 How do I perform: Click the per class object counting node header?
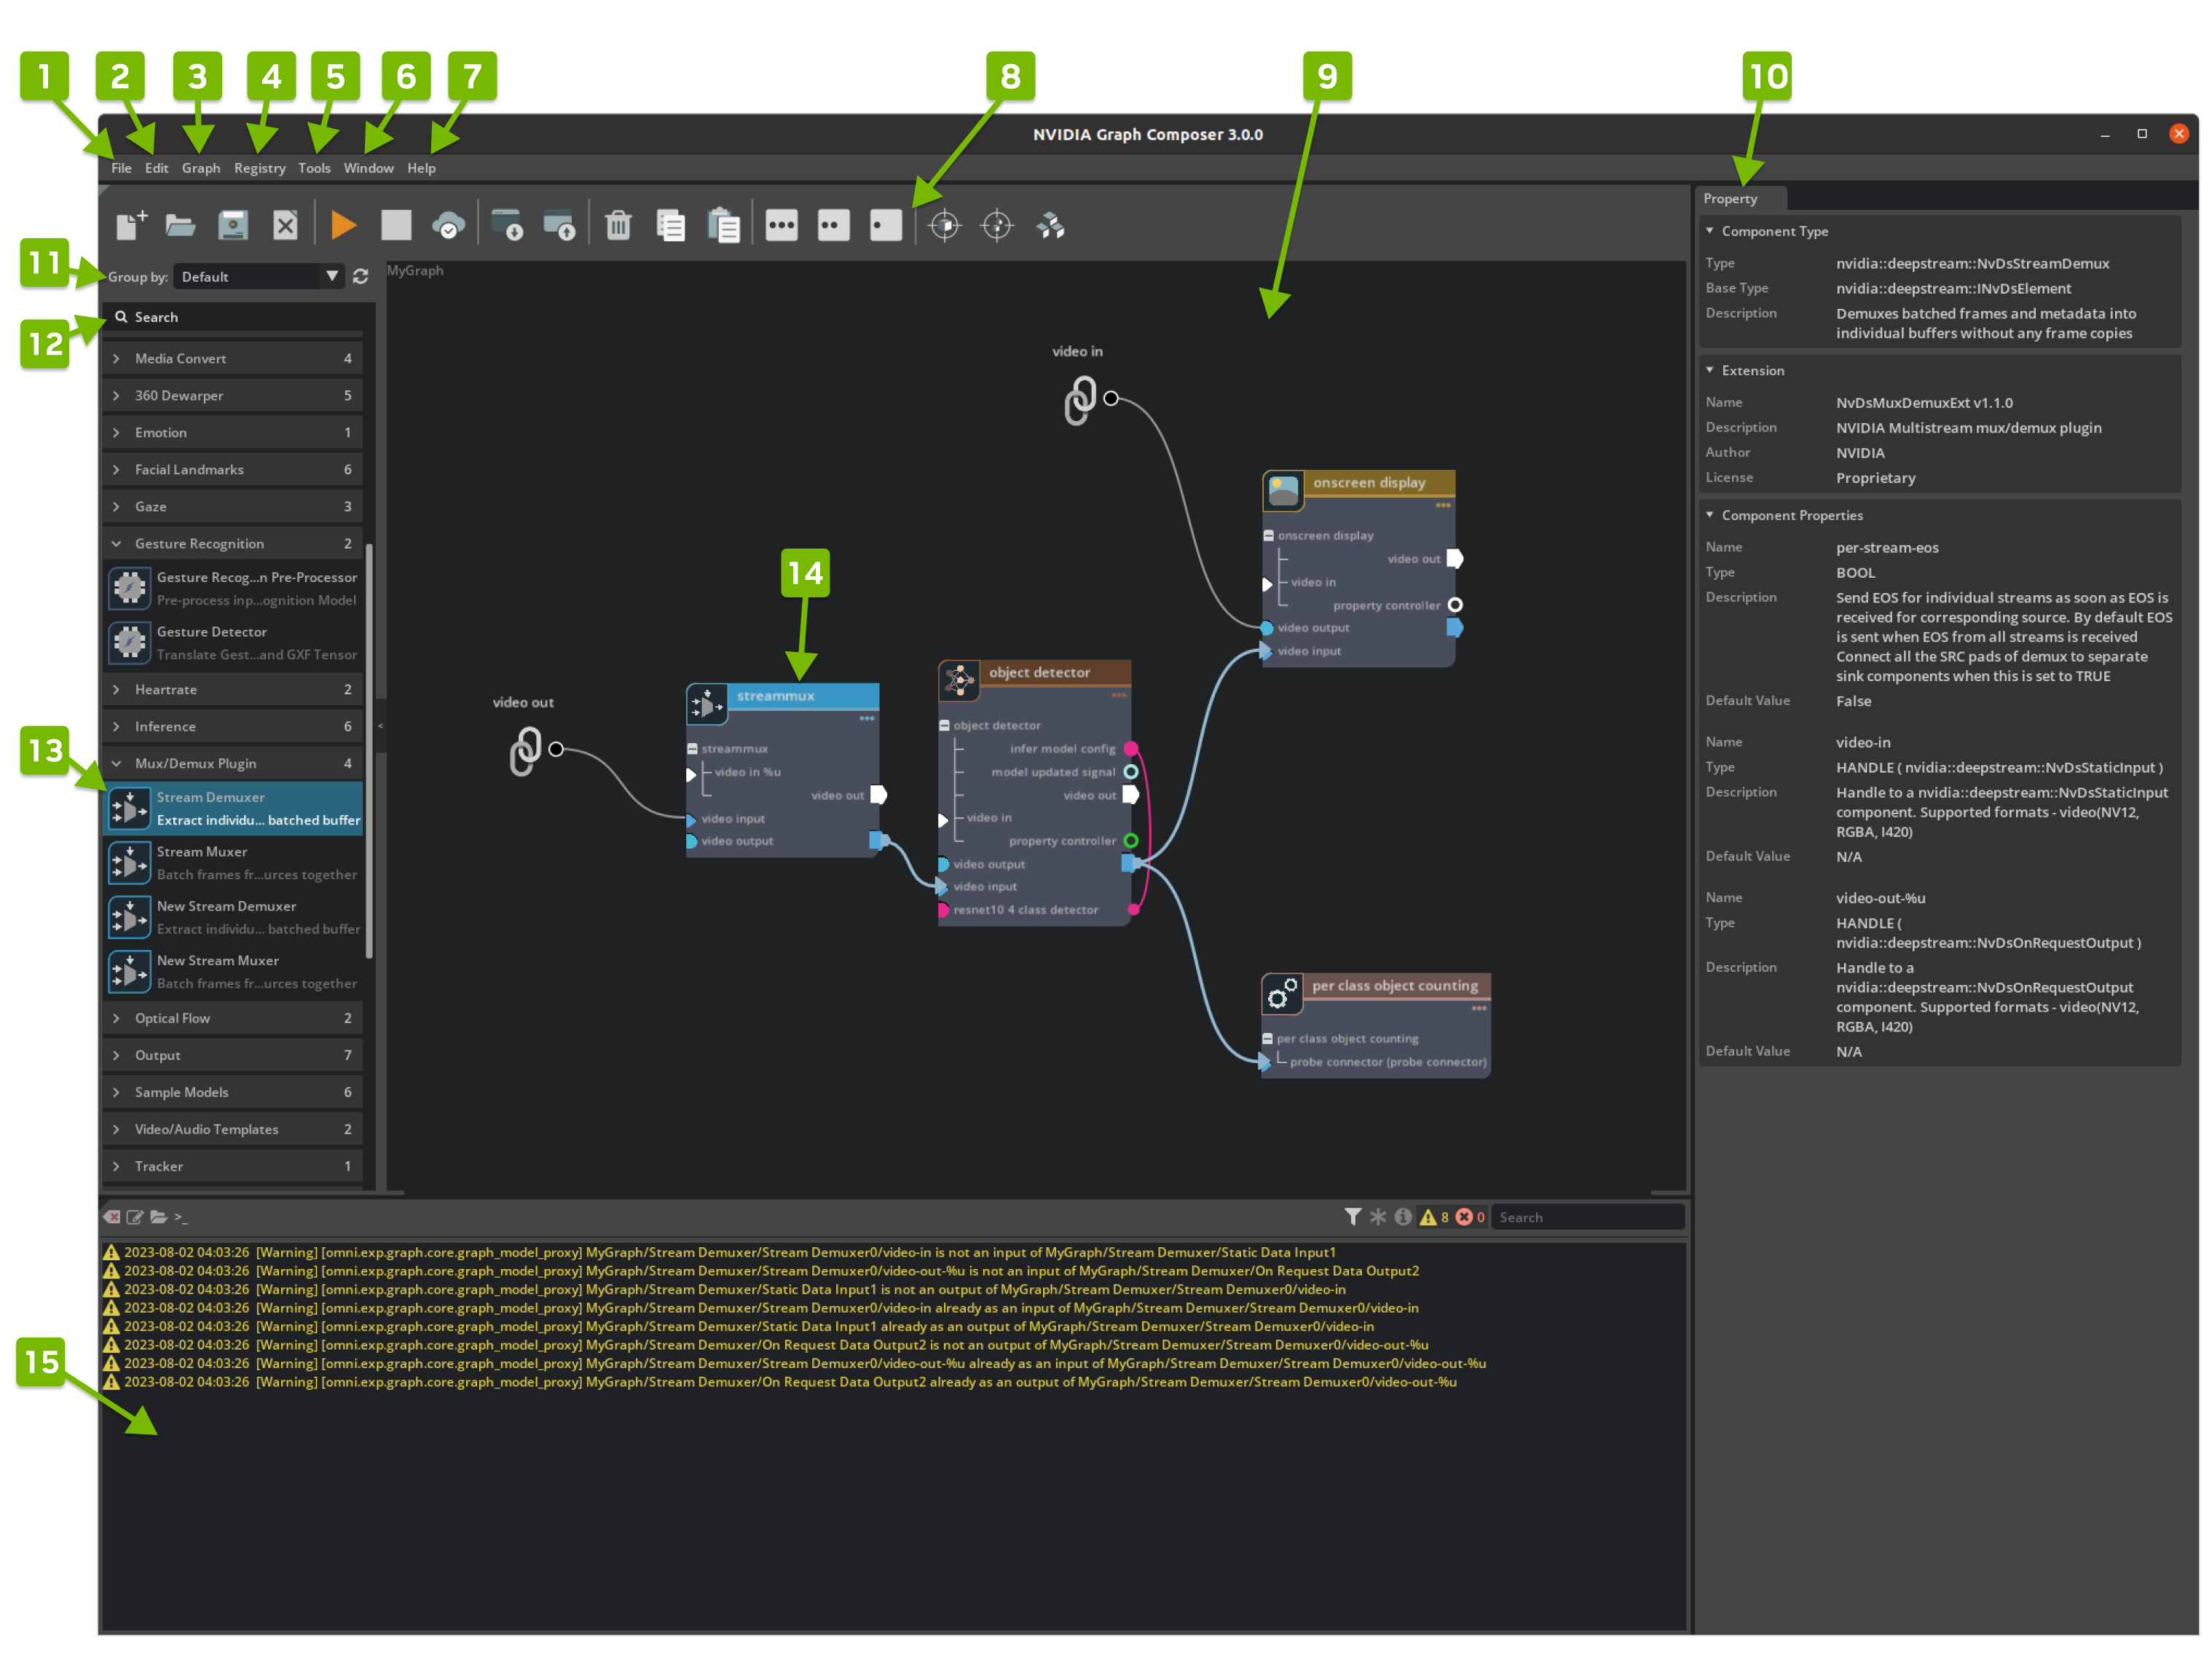click(x=1377, y=985)
